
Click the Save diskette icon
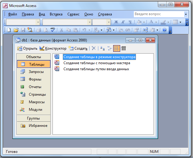(x=23, y=30)
